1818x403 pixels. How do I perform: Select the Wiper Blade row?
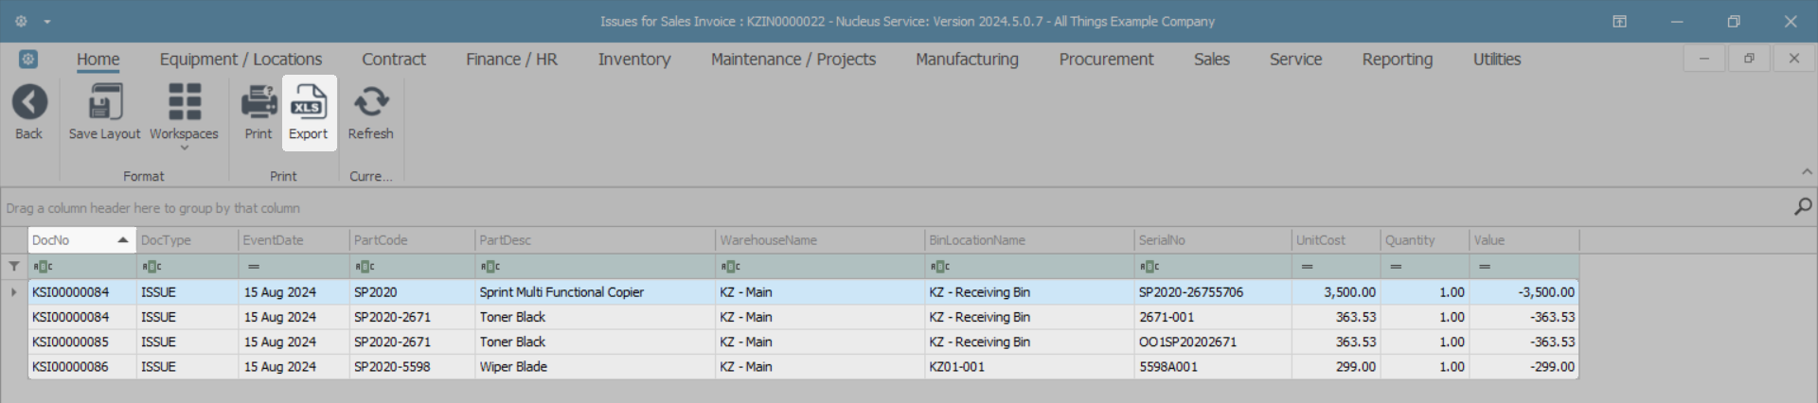(x=513, y=367)
